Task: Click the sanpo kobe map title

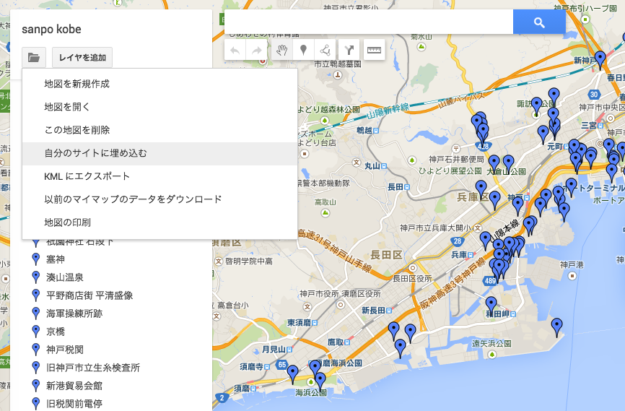Action: [x=51, y=30]
